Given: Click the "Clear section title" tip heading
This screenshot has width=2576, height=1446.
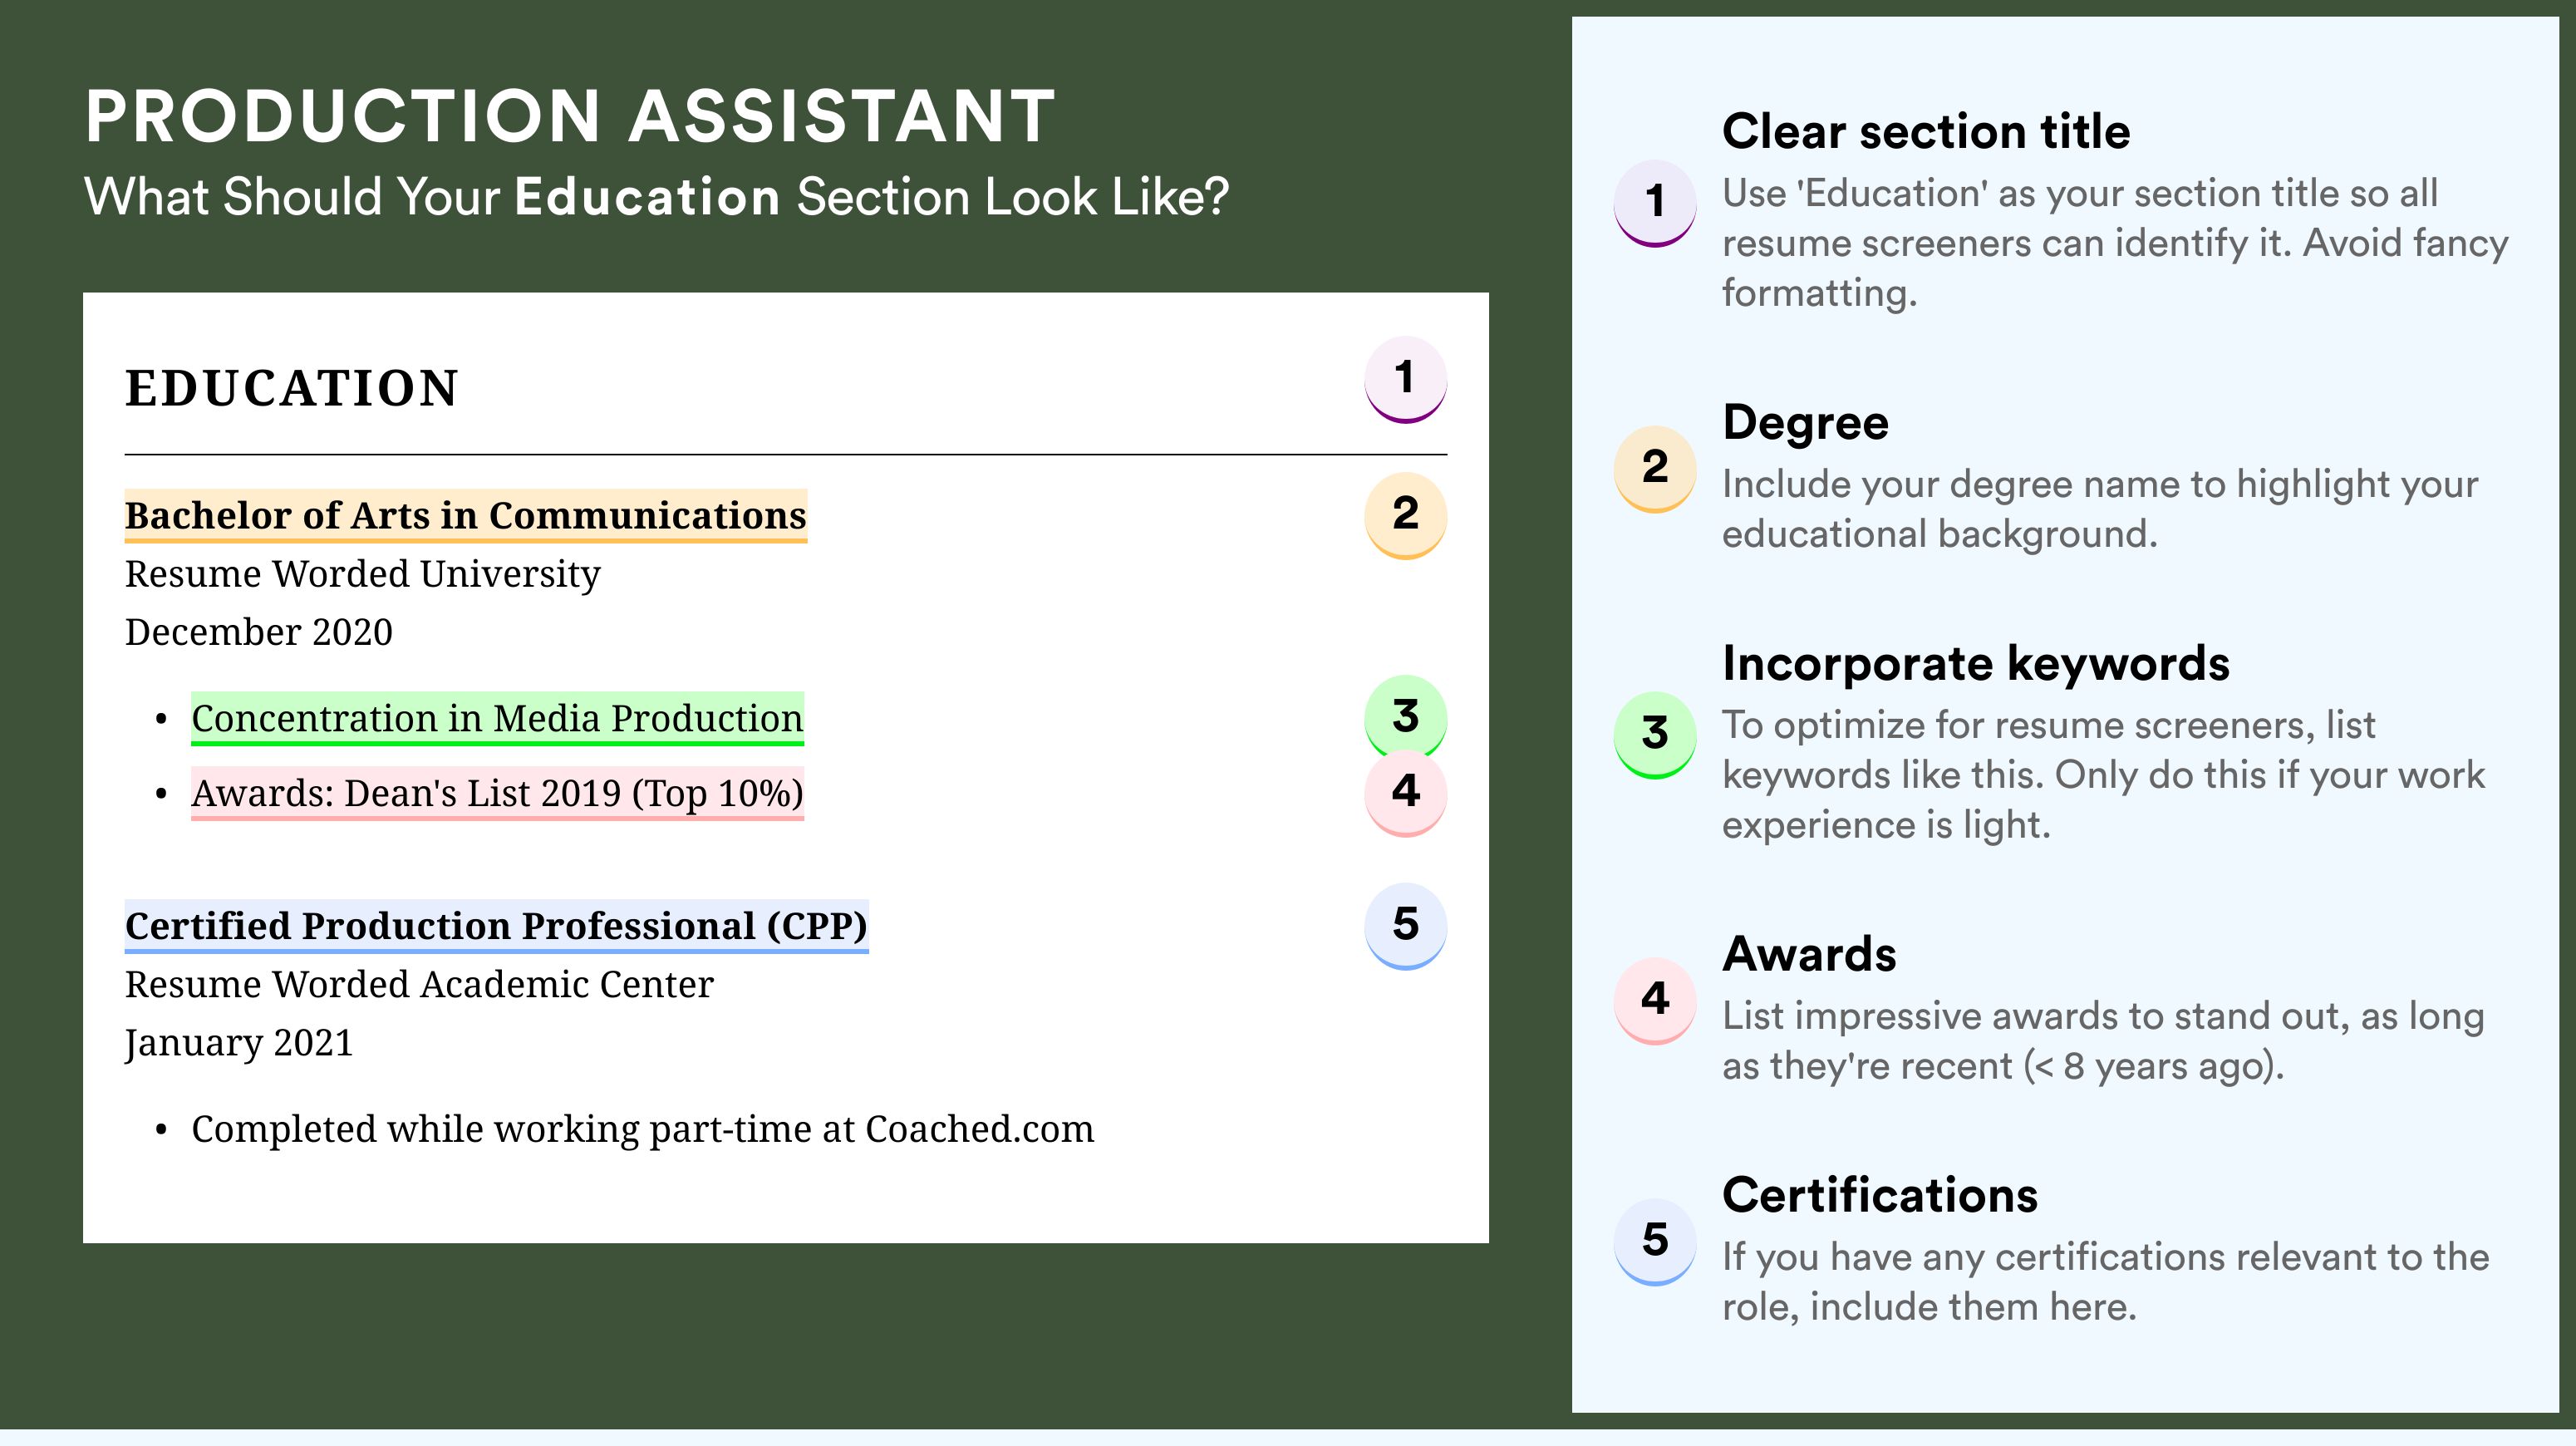Looking at the screenshot, I should click(x=1926, y=131).
